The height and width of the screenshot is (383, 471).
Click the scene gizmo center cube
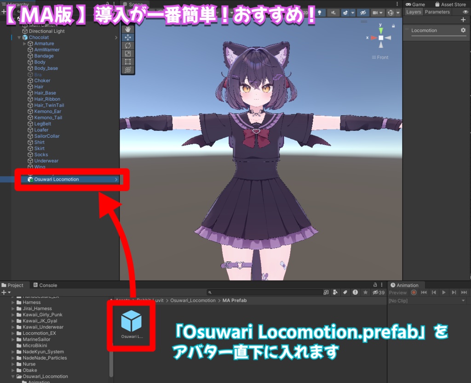(x=381, y=38)
